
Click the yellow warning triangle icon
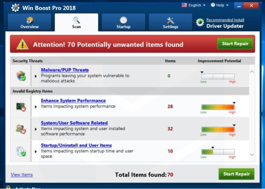pos(22,44)
